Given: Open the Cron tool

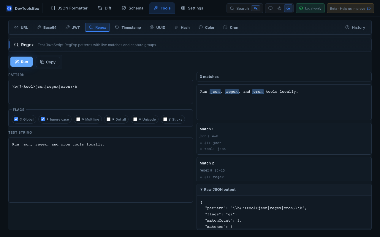Looking at the screenshot, I should (231, 27).
